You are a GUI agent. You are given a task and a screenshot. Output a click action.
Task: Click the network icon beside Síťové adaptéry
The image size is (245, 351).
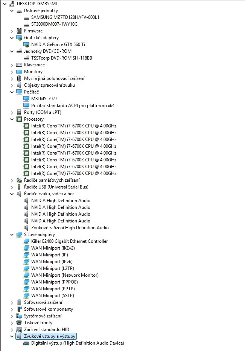click(x=19, y=235)
